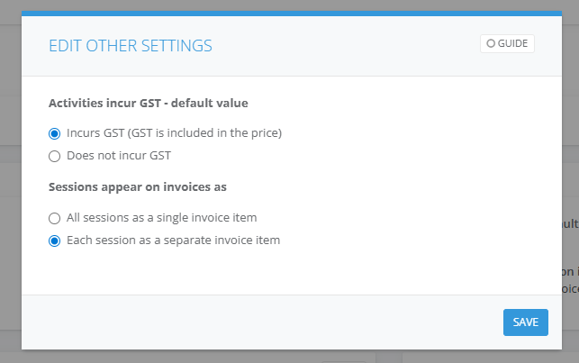Click the small circle icon inside GUIDE

(491, 43)
